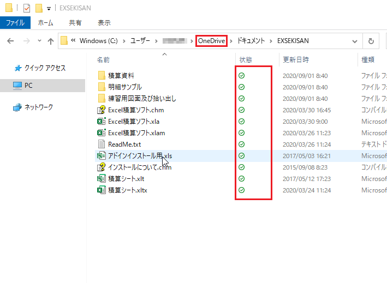Customize Quick Access Toolbar dropdown arrow

tap(49, 9)
